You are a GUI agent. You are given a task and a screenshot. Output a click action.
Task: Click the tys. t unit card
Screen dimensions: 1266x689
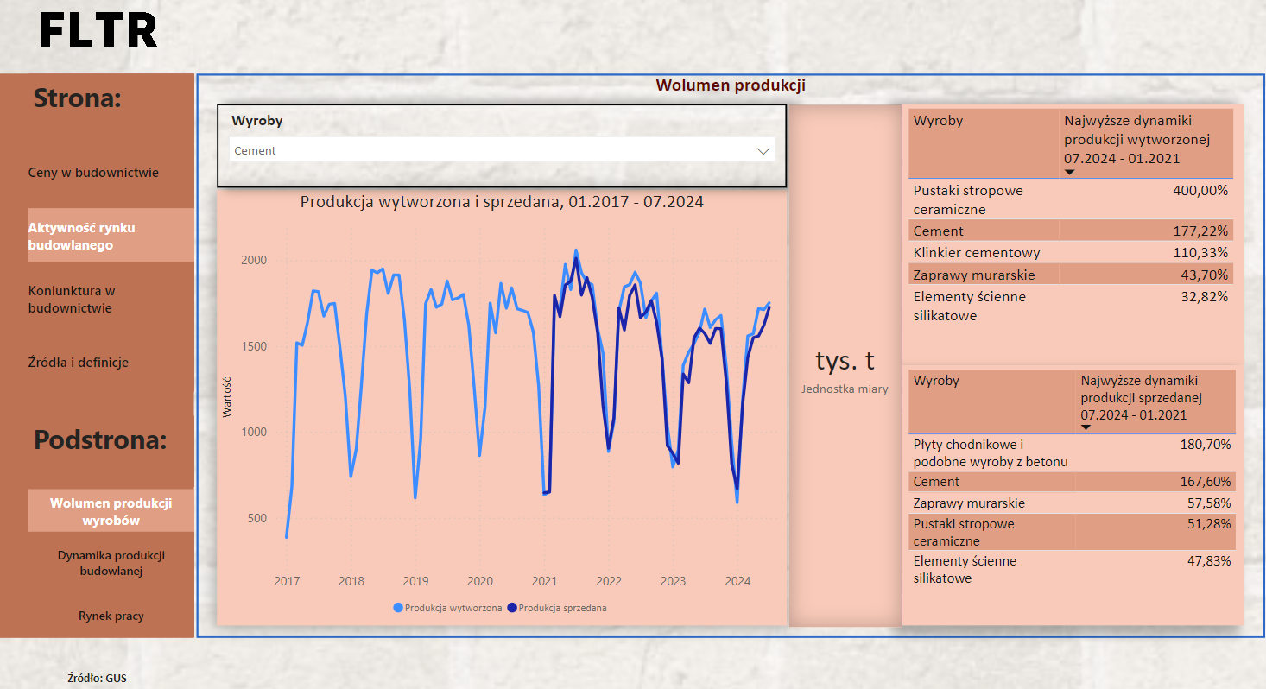click(845, 361)
